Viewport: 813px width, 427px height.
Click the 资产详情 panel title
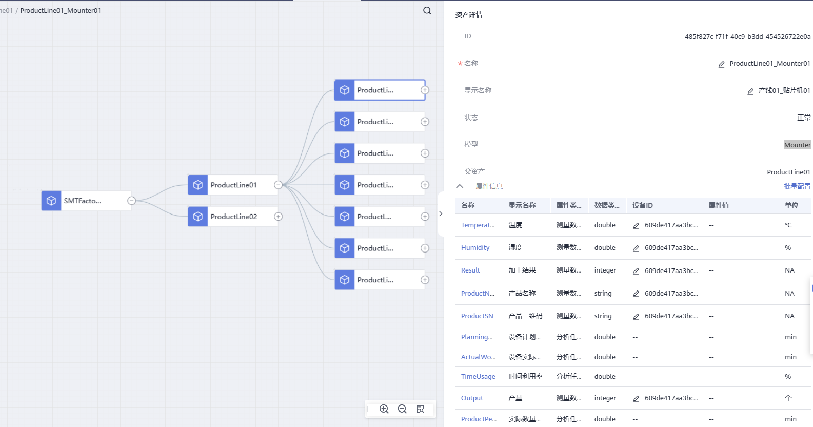[x=469, y=15]
